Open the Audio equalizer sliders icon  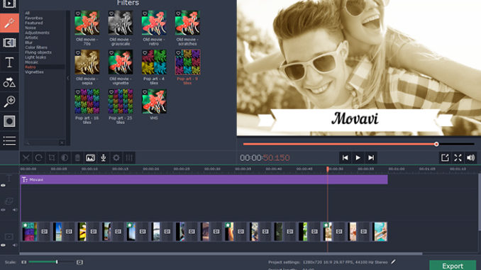point(129,158)
